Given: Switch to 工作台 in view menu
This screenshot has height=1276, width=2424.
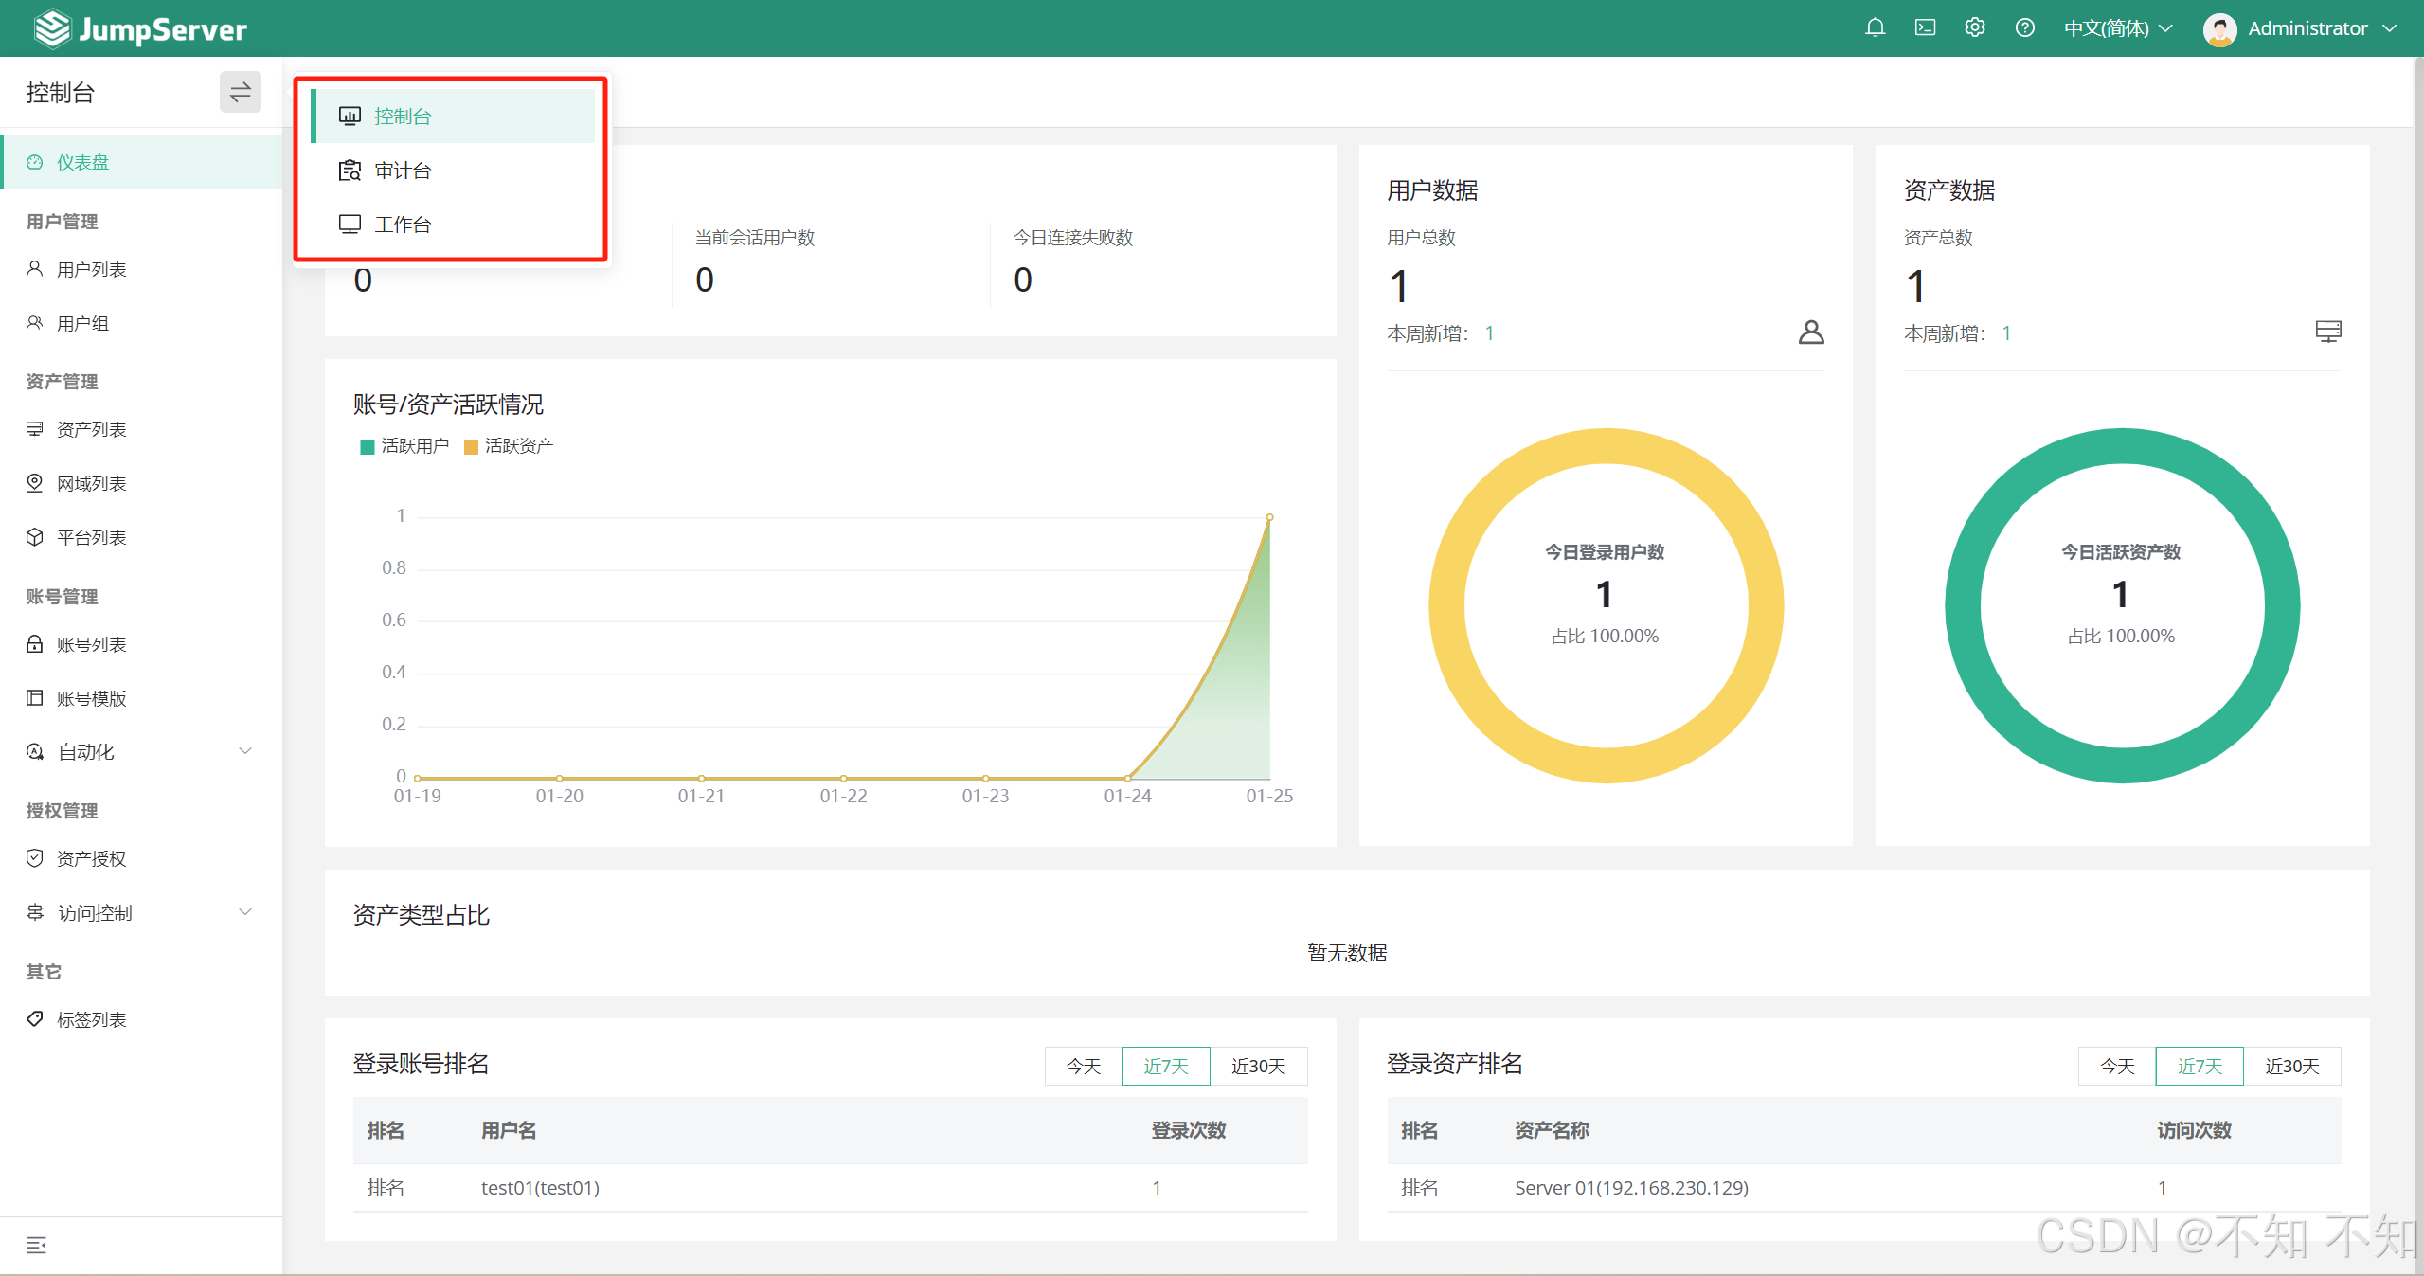Looking at the screenshot, I should click(403, 225).
